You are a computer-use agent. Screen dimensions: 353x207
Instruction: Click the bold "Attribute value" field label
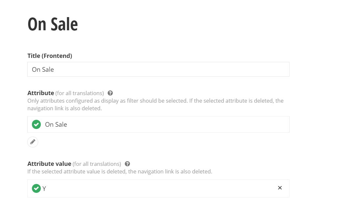click(x=49, y=164)
